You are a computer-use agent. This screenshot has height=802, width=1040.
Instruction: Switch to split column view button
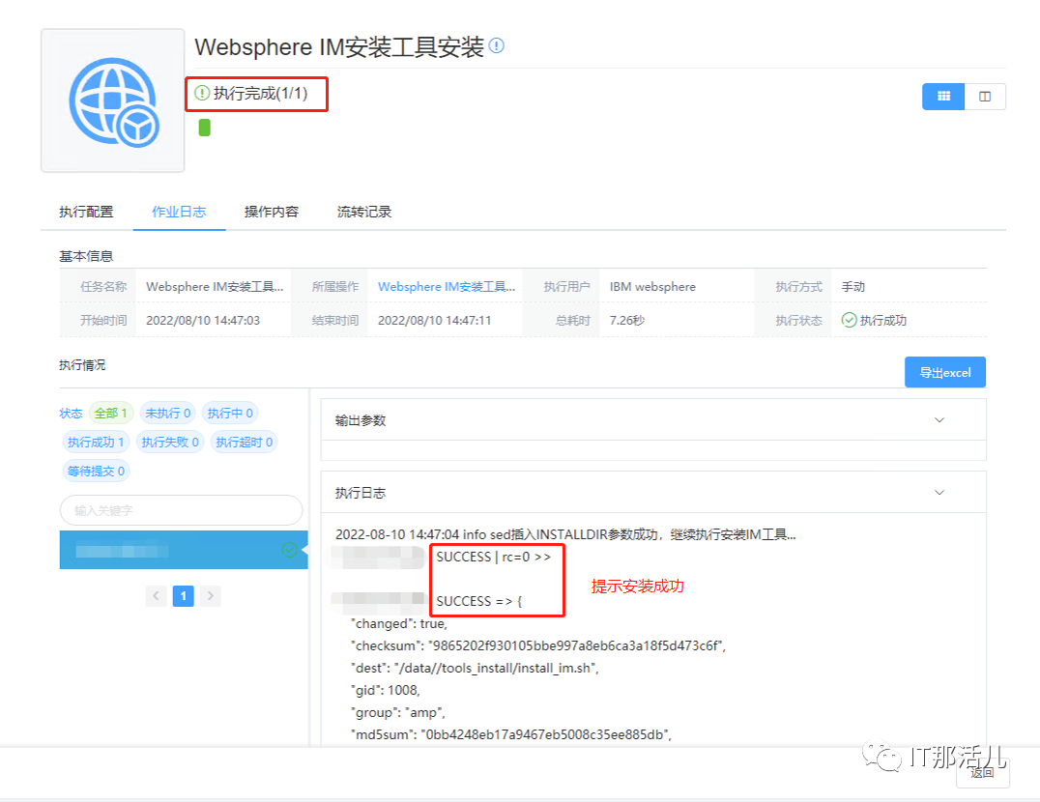985,96
